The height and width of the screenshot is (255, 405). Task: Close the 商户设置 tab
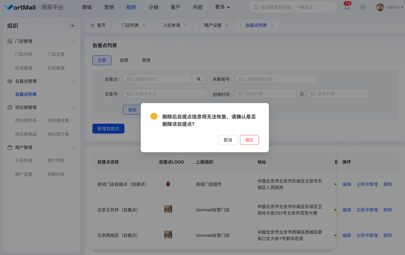pyautogui.click(x=227, y=25)
